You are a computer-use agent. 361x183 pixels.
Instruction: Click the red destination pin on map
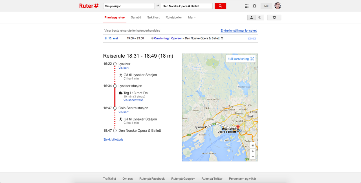[238, 127]
